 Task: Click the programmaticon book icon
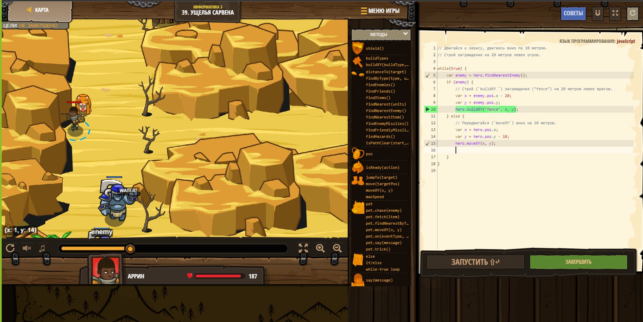[358, 260]
